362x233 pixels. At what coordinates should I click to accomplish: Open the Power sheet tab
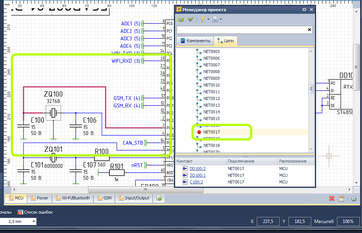tap(40, 198)
